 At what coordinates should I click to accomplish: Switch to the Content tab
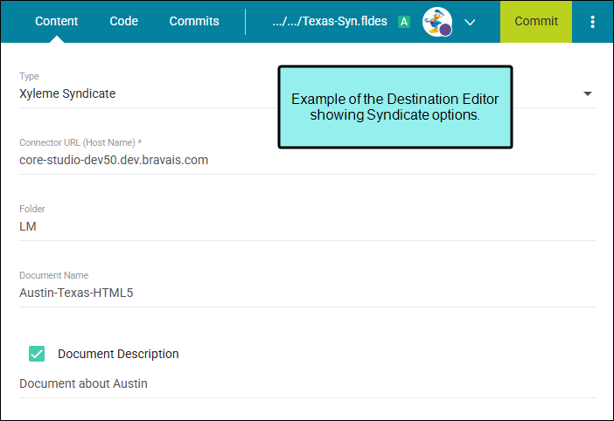[56, 21]
